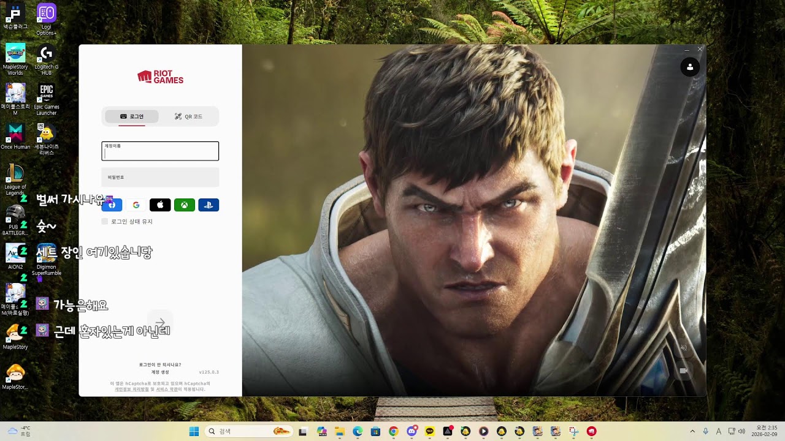Open File Explorer from the taskbar
Image resolution: width=785 pixels, height=441 pixels.
[x=340, y=431]
